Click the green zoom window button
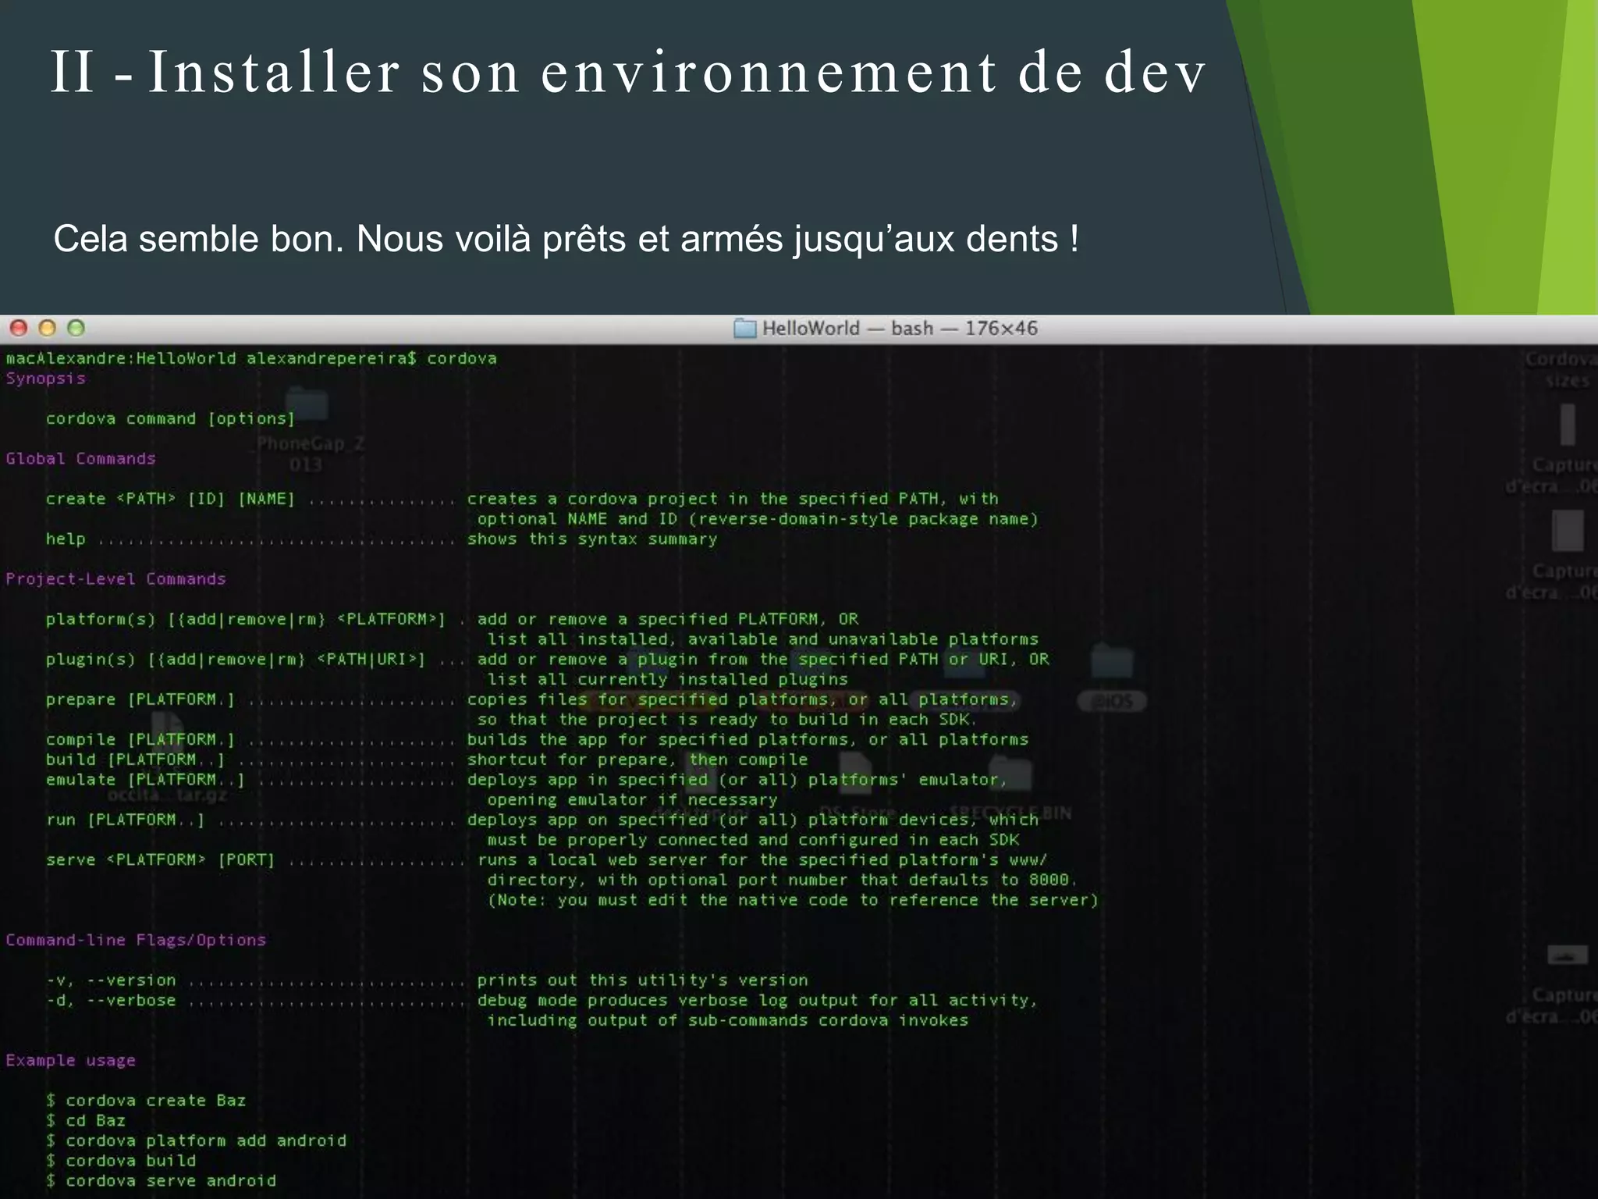1598x1199 pixels. (x=76, y=328)
